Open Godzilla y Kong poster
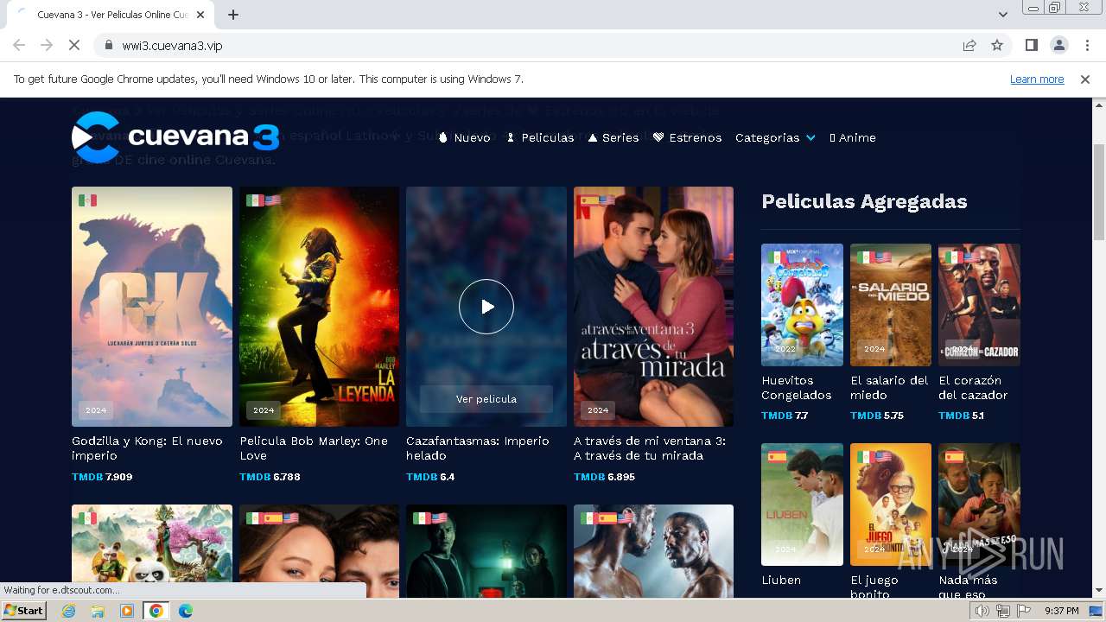 [x=152, y=307]
